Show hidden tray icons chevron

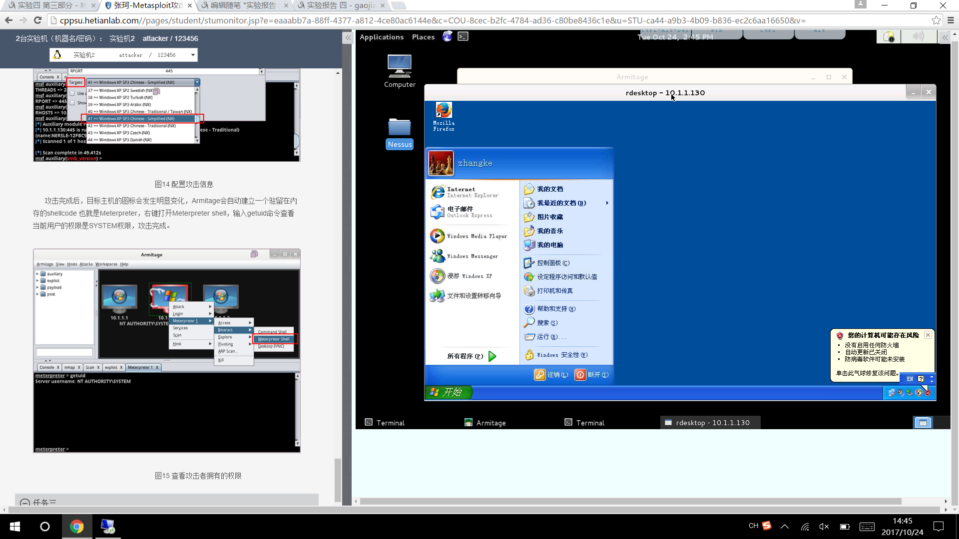pos(785,527)
